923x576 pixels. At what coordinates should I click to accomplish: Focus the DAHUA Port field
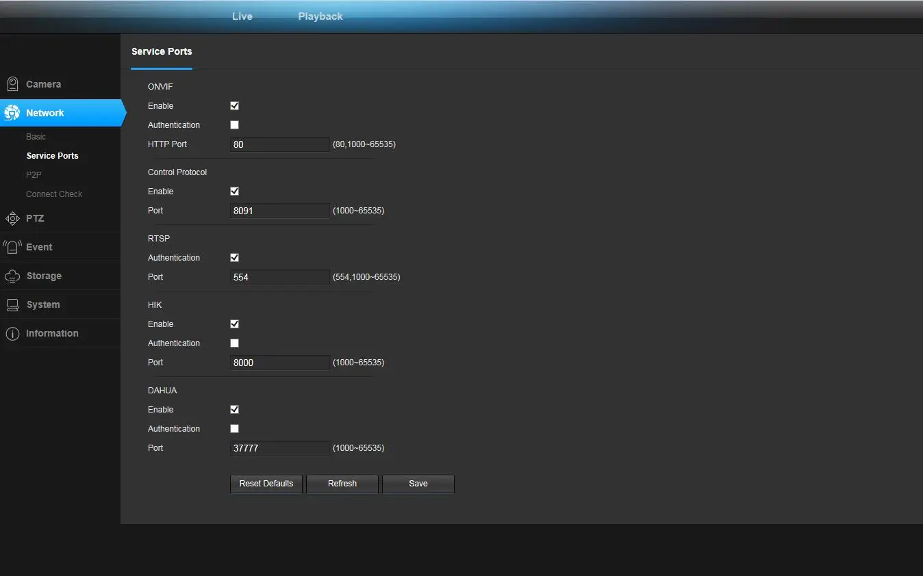click(280, 448)
